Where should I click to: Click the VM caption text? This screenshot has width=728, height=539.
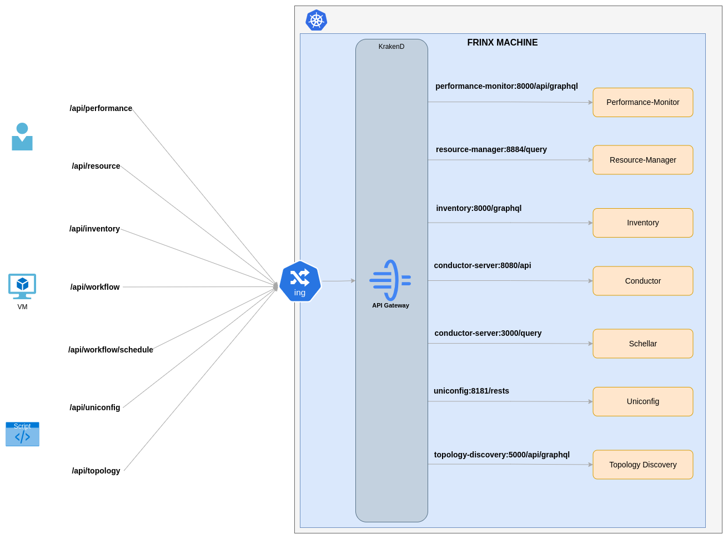[22, 307]
